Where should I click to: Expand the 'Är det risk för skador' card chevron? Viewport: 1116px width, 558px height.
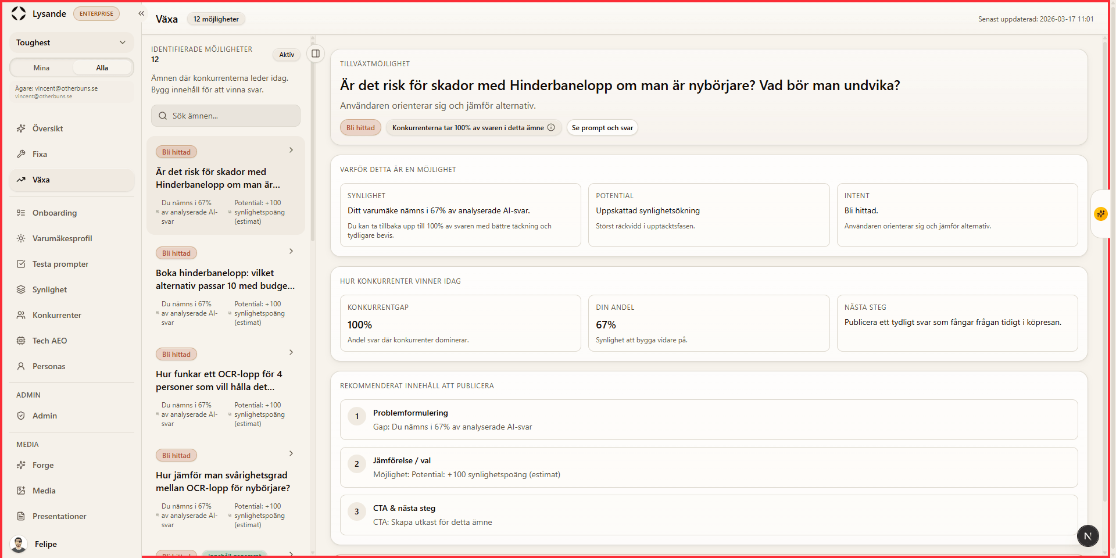click(x=291, y=150)
